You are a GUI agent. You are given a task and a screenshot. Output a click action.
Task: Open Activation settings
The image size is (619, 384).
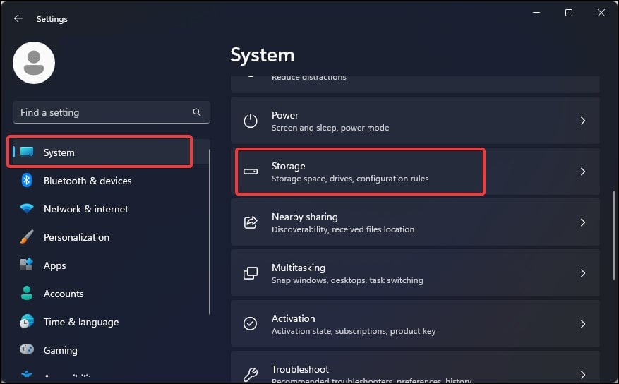(415, 323)
